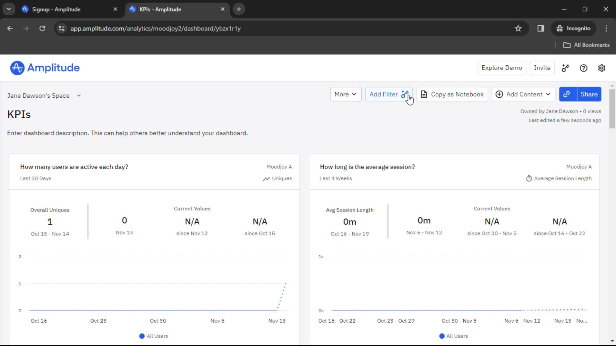Image resolution: width=616 pixels, height=346 pixels.
Task: Click the Add Filter button
Action: coord(389,94)
